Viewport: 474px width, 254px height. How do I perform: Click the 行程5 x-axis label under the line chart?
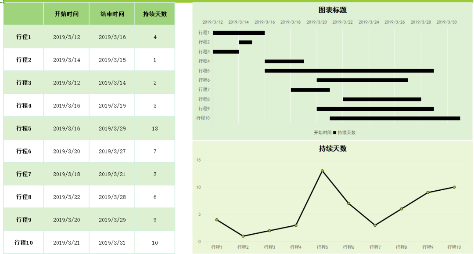point(322,247)
